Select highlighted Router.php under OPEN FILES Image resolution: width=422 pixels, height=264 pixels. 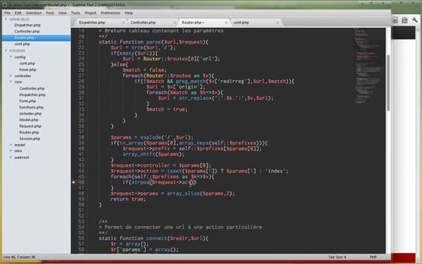(x=37, y=37)
